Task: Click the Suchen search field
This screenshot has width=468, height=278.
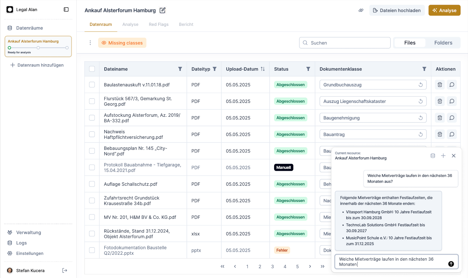Action: pyautogui.click(x=345, y=43)
